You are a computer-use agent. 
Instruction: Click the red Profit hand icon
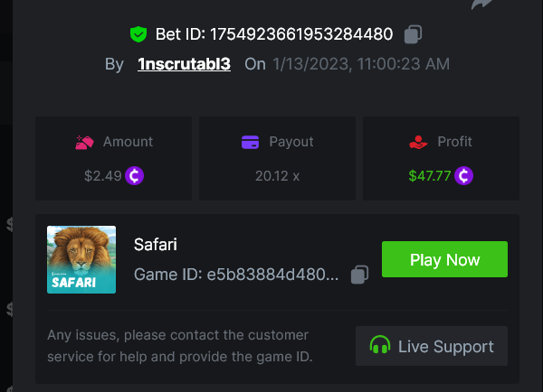pyautogui.click(x=418, y=142)
